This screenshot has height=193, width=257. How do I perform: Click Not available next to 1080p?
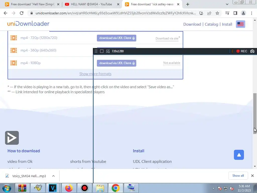coord(172,63)
